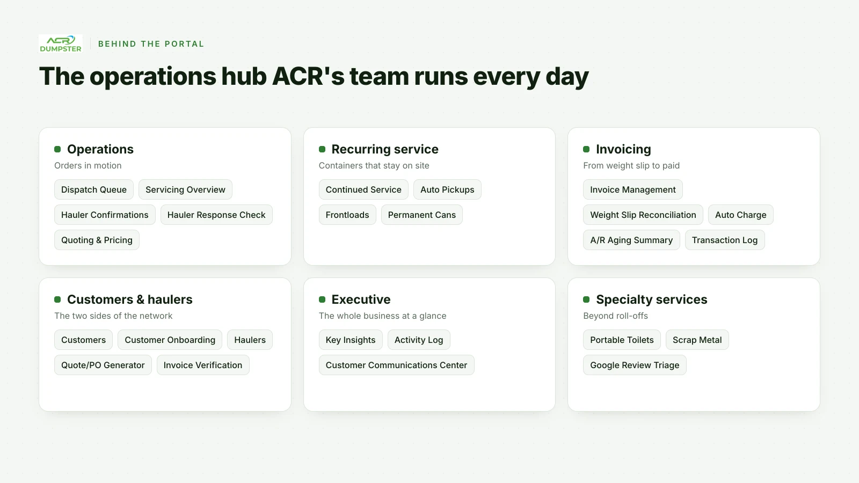Open the Dispatch Queue chip

(94, 189)
